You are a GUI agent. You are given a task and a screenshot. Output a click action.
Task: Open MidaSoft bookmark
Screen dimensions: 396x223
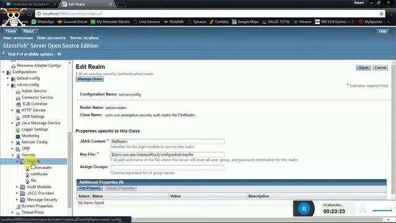[174, 22]
